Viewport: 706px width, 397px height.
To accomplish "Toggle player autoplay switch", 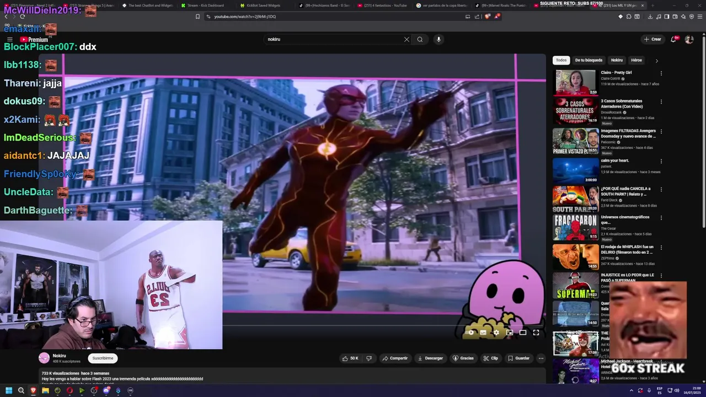I will [470, 332].
